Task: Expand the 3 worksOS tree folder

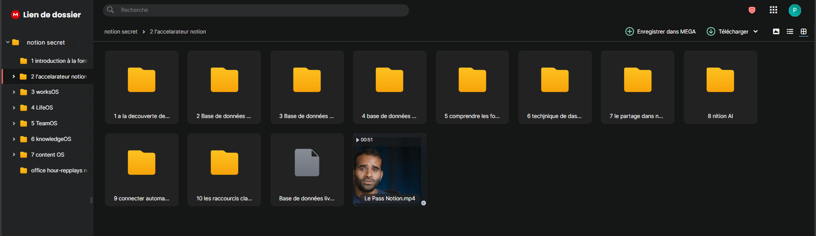Action: point(14,92)
